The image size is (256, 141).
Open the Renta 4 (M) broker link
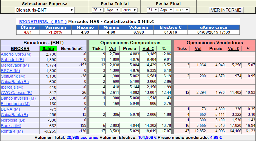coord(12,131)
